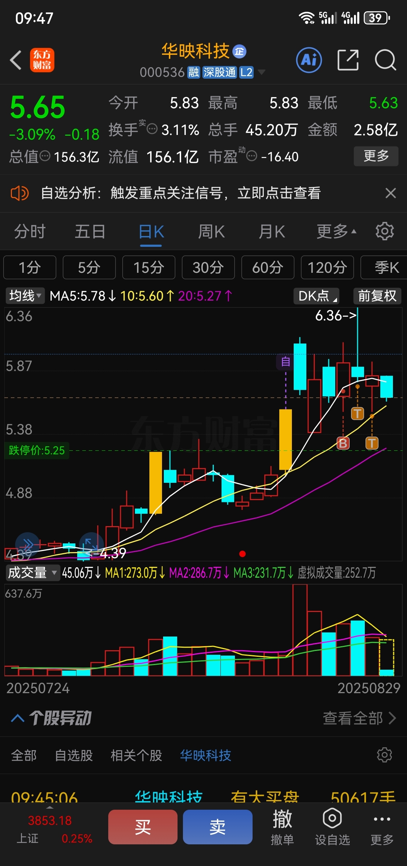Tap the back arrow icon
This screenshot has height=866, width=407.
[x=16, y=60]
